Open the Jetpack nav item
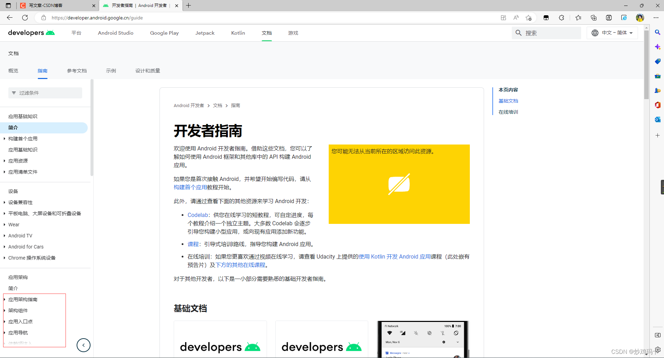664x358 pixels. pos(205,33)
